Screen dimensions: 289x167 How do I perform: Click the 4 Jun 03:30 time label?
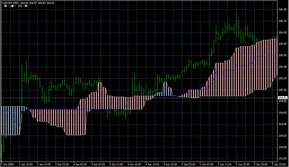point(80,164)
